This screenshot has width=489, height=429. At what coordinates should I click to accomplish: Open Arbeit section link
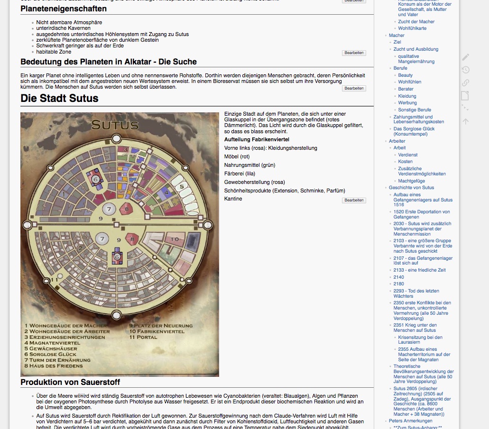point(399,148)
